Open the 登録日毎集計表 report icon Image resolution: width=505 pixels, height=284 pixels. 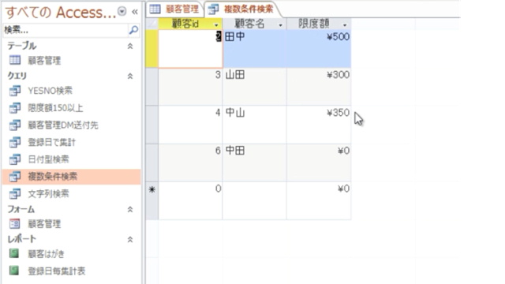pos(14,271)
